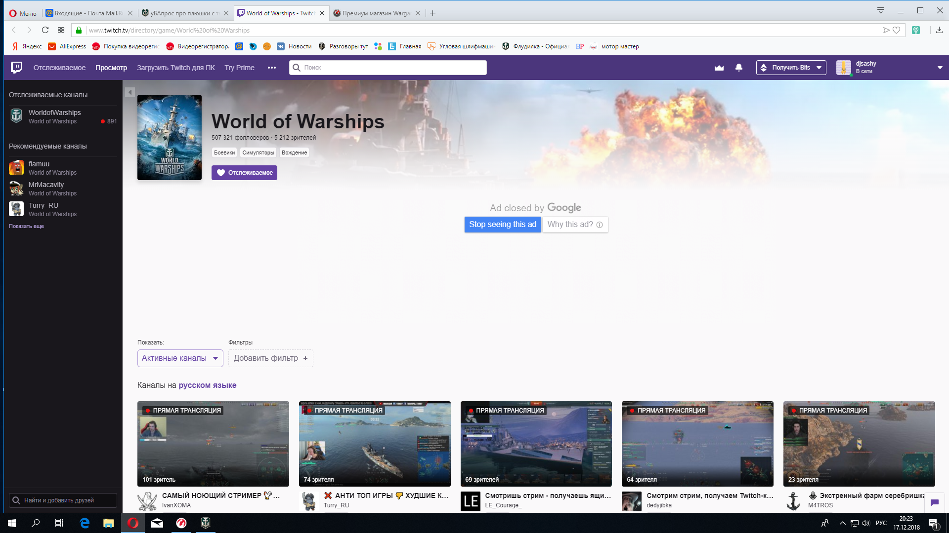949x533 pixels.
Task: Open the three-dots more menu
Action: pyautogui.click(x=272, y=68)
